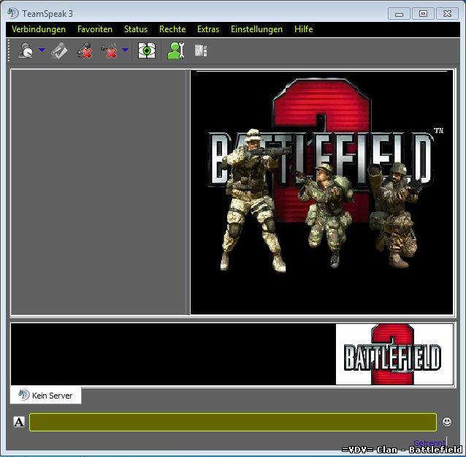The image size is (466, 457).
Task: Toggle the channel subscription eye icon
Action: point(147,50)
